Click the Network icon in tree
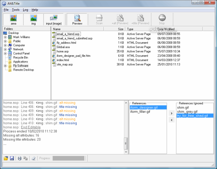This screenshot has height=169, width=217. tap(10, 49)
